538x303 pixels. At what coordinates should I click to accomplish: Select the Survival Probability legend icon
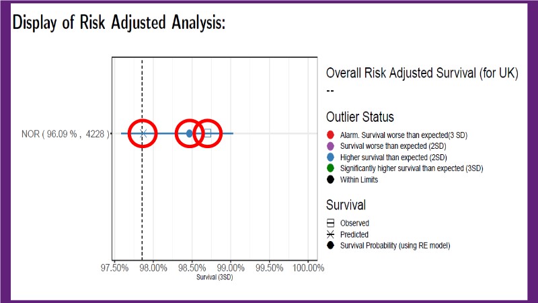(x=330, y=245)
